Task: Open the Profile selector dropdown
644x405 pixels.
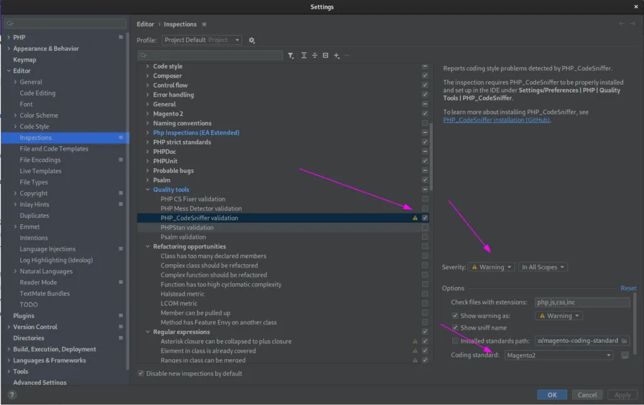Action: tap(202, 40)
